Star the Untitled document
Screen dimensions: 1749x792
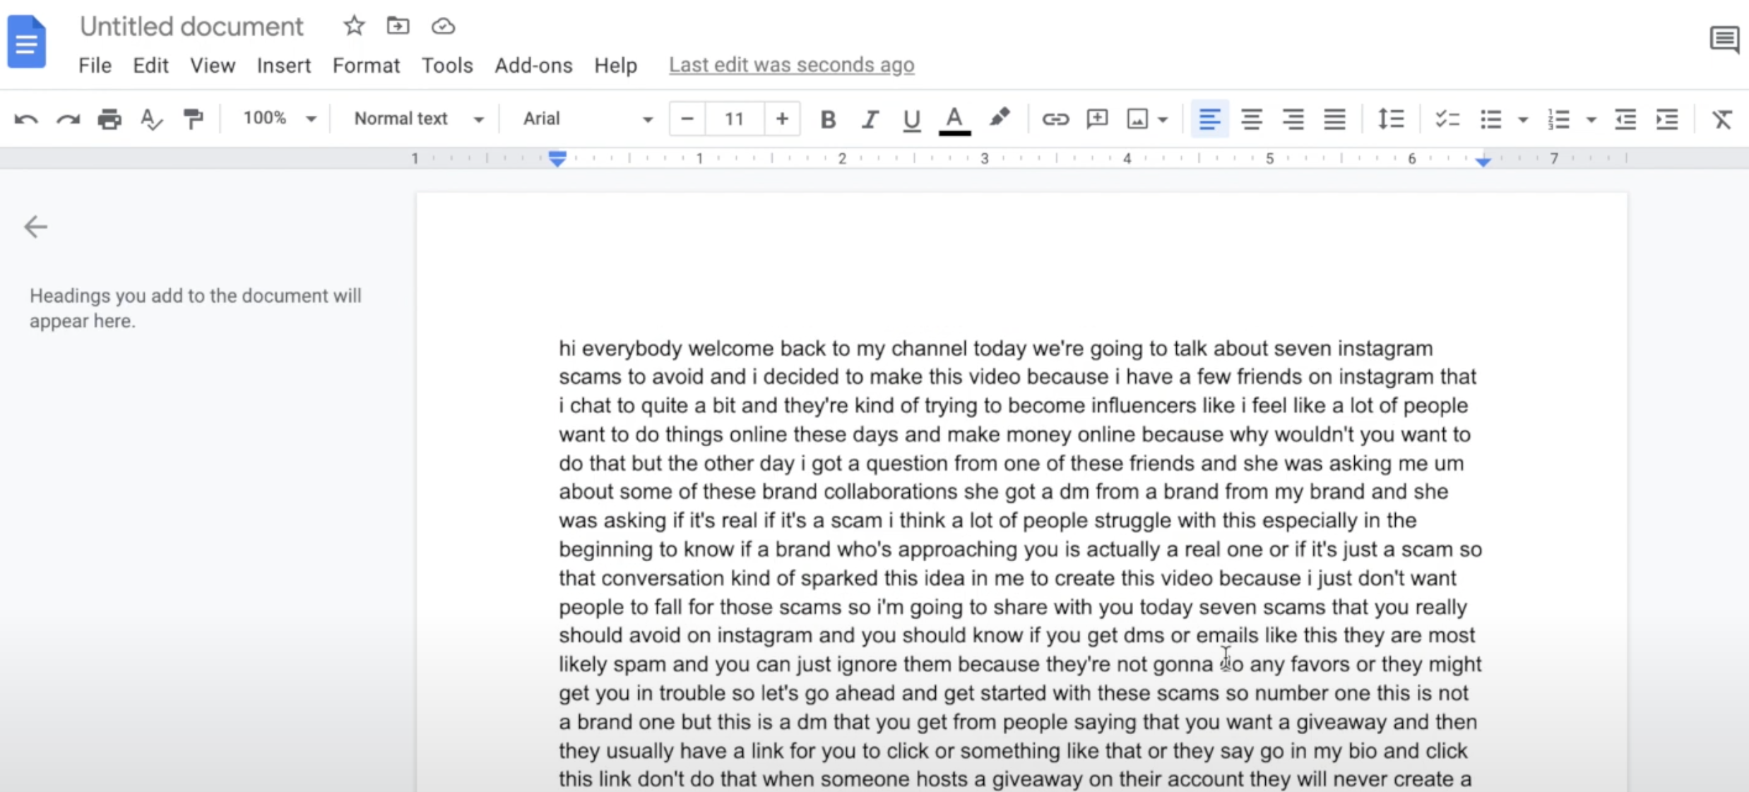(x=354, y=26)
